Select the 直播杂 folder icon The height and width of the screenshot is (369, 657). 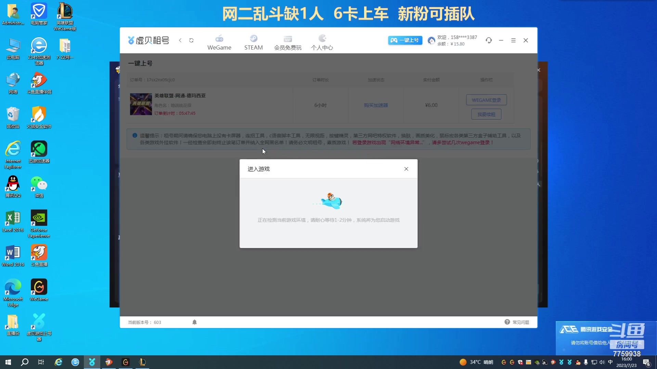(13, 325)
